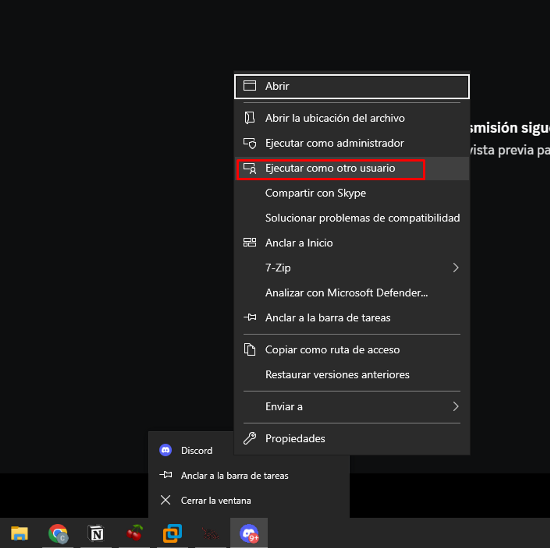Select Ejecutar como otro usuario
Viewport: 550px width, 548px height.
[x=330, y=168]
